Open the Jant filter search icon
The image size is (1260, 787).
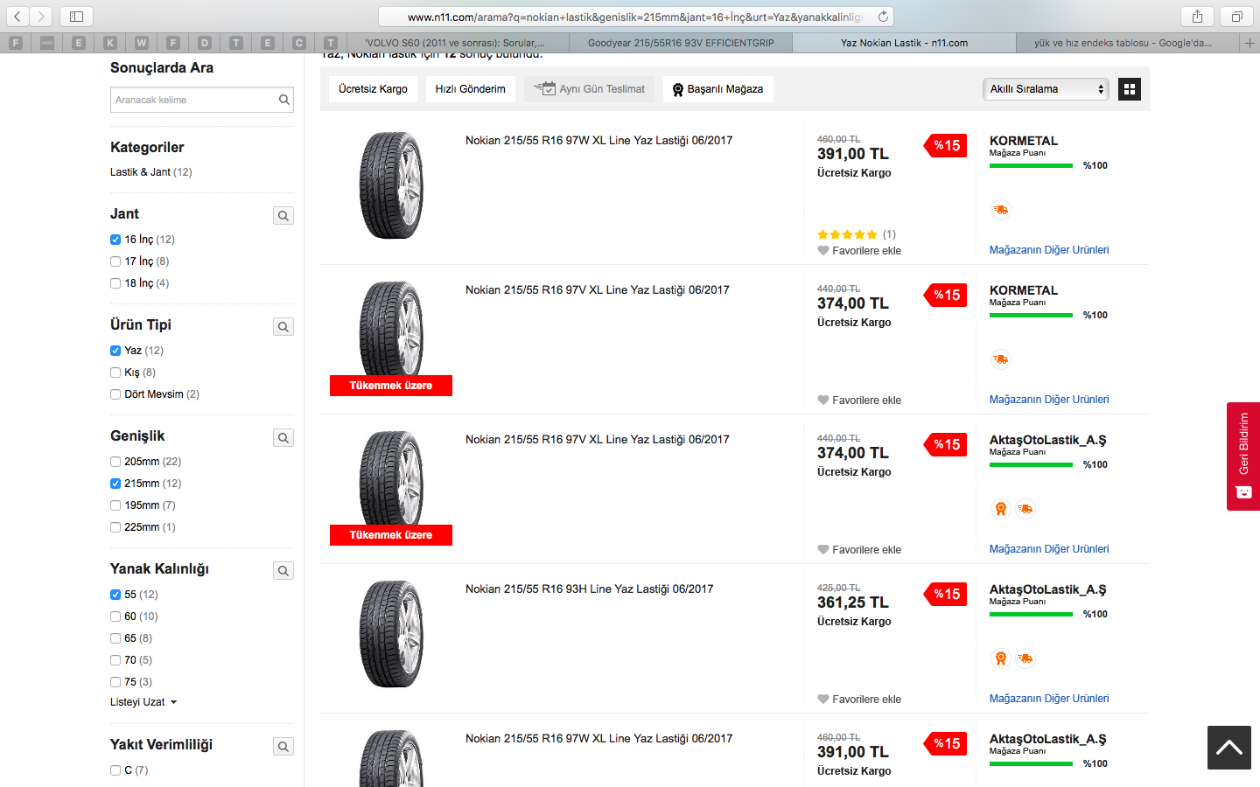pyautogui.click(x=283, y=216)
